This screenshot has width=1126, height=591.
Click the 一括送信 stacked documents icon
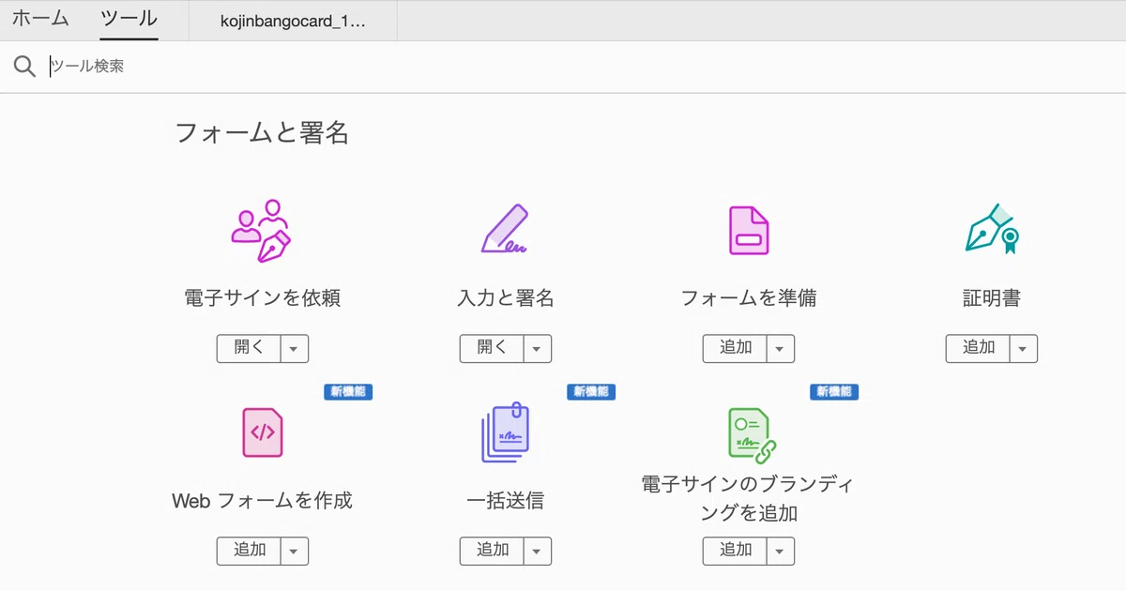click(505, 433)
